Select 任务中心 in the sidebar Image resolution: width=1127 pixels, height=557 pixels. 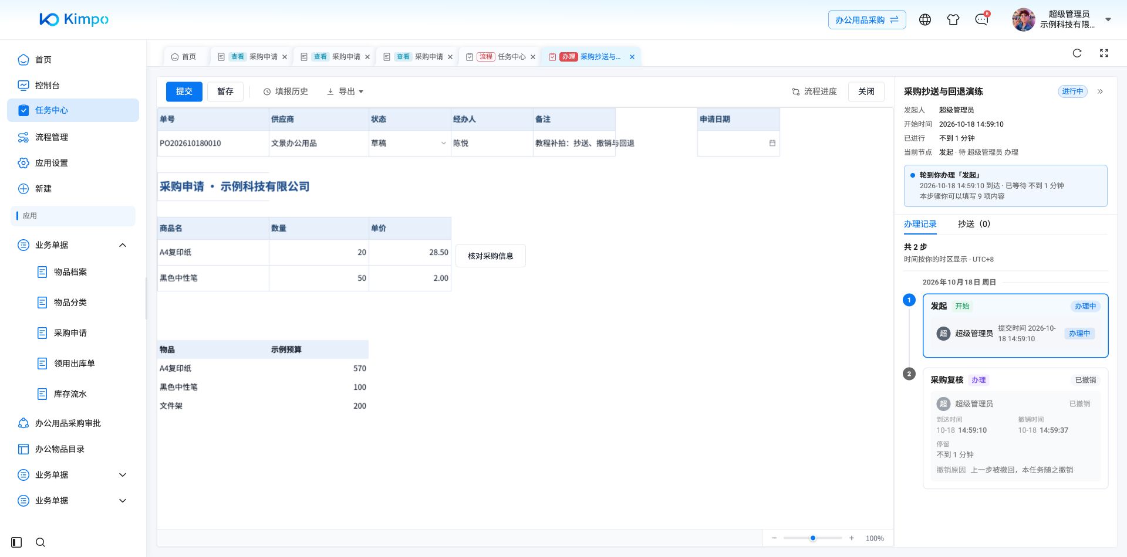[x=73, y=110]
